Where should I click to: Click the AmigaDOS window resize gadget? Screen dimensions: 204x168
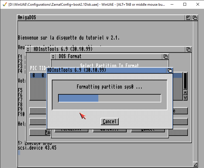tap(195, 164)
